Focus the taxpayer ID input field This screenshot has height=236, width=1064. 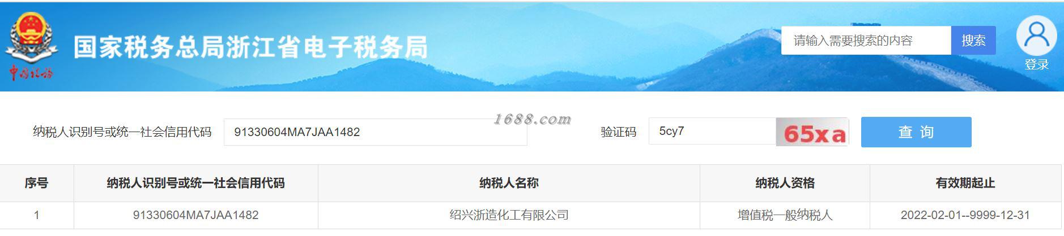pos(375,132)
